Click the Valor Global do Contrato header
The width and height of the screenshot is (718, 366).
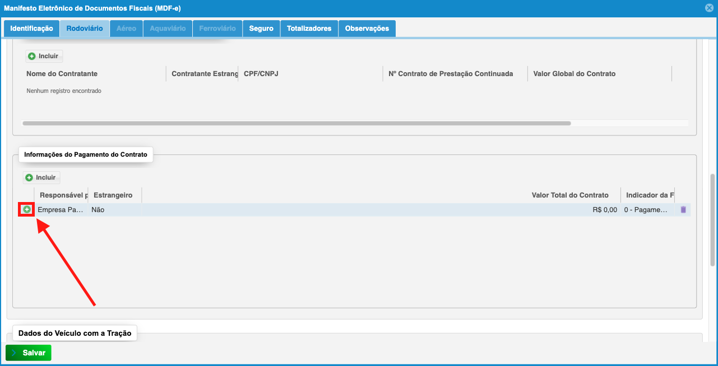574,74
